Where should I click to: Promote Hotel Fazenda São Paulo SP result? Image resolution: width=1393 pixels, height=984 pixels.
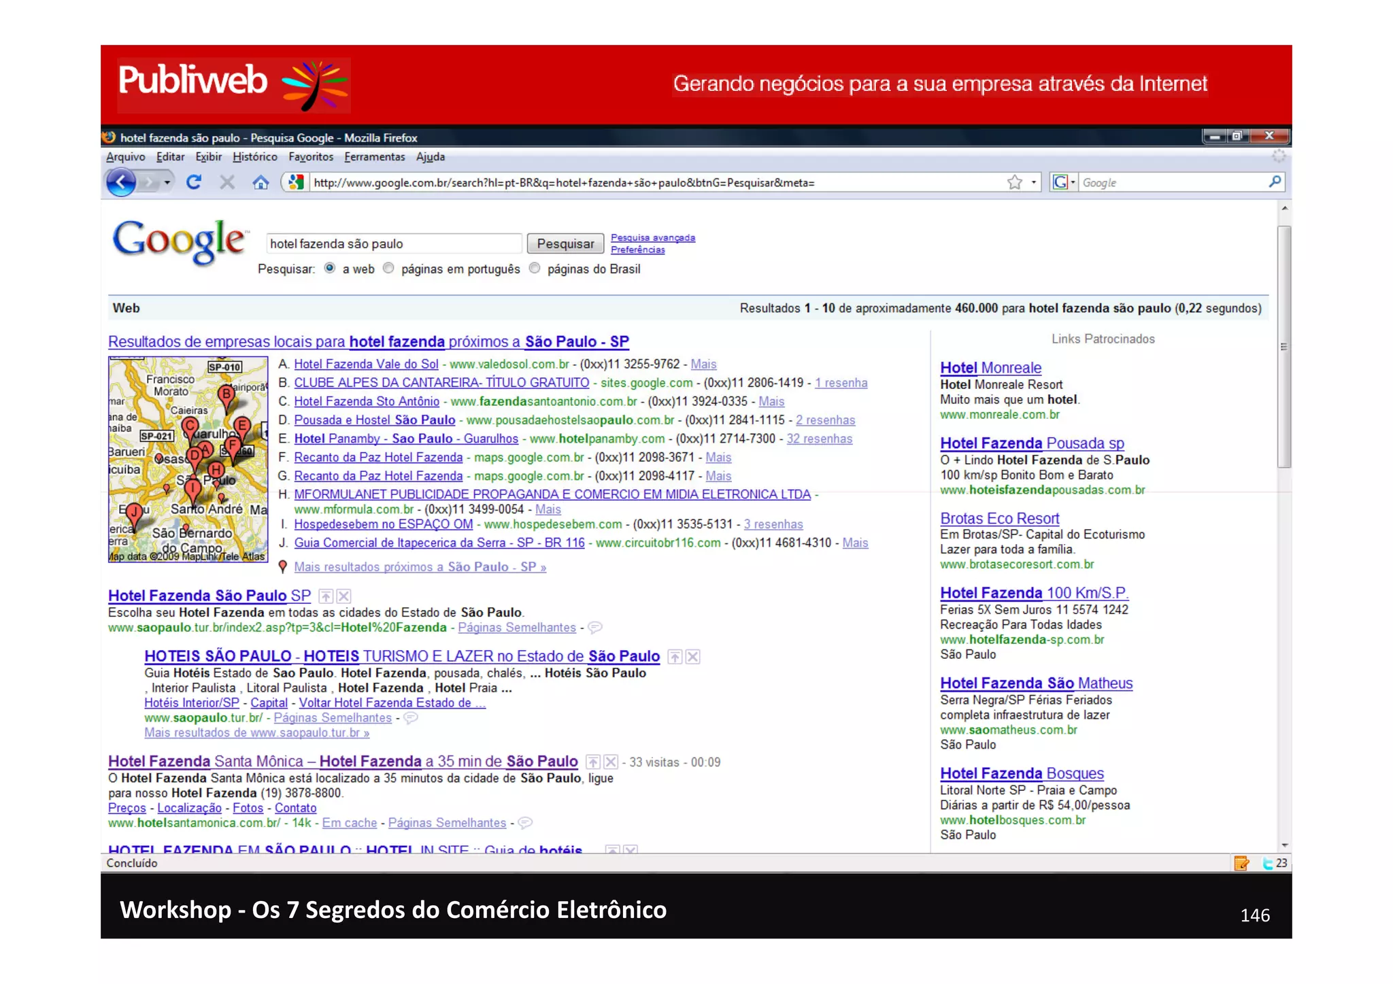coord(326,596)
